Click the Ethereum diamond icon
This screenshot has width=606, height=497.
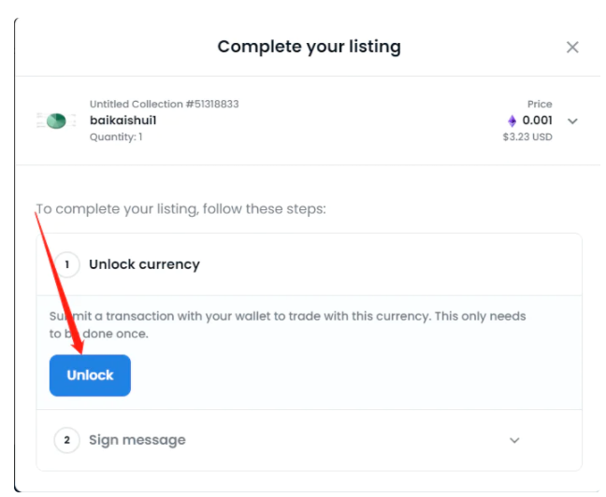click(512, 121)
